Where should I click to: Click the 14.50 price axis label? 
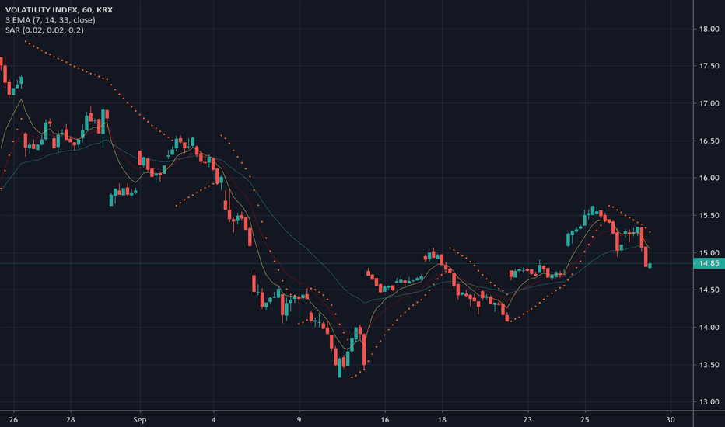[709, 290]
